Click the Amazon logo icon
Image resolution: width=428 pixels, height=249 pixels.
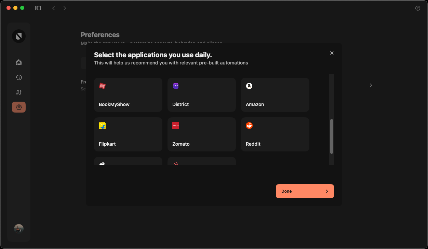pos(249,86)
